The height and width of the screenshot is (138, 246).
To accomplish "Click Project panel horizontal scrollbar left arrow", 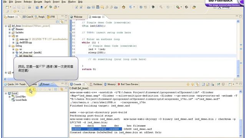I will (x=5, y=79).
